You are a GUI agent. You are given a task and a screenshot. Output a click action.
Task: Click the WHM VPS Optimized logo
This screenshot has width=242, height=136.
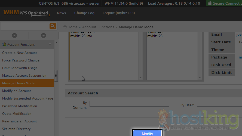[x=26, y=13]
